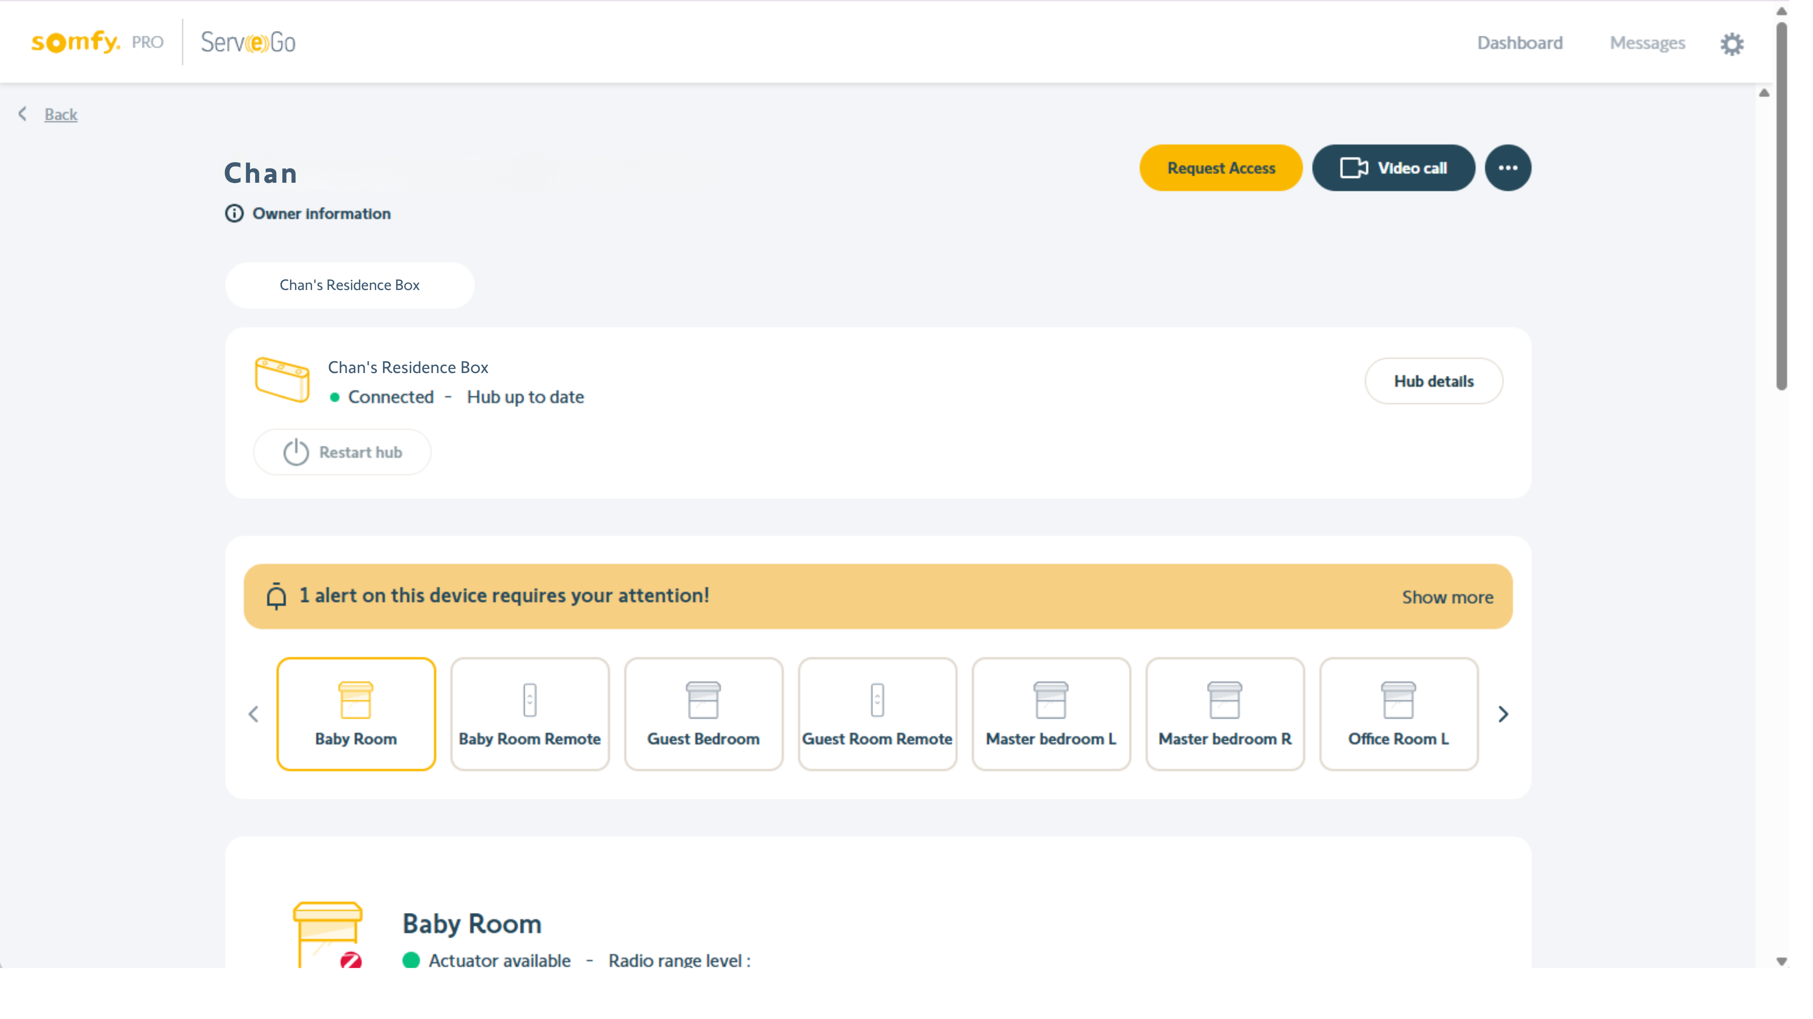The image size is (1813, 1019).
Task: Expand the alert with Show more
Action: pyautogui.click(x=1447, y=596)
